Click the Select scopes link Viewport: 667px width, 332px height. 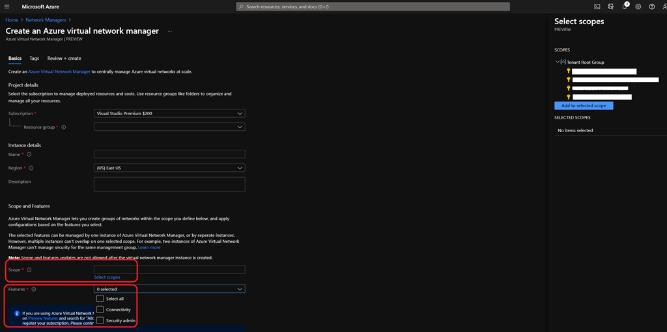(107, 277)
